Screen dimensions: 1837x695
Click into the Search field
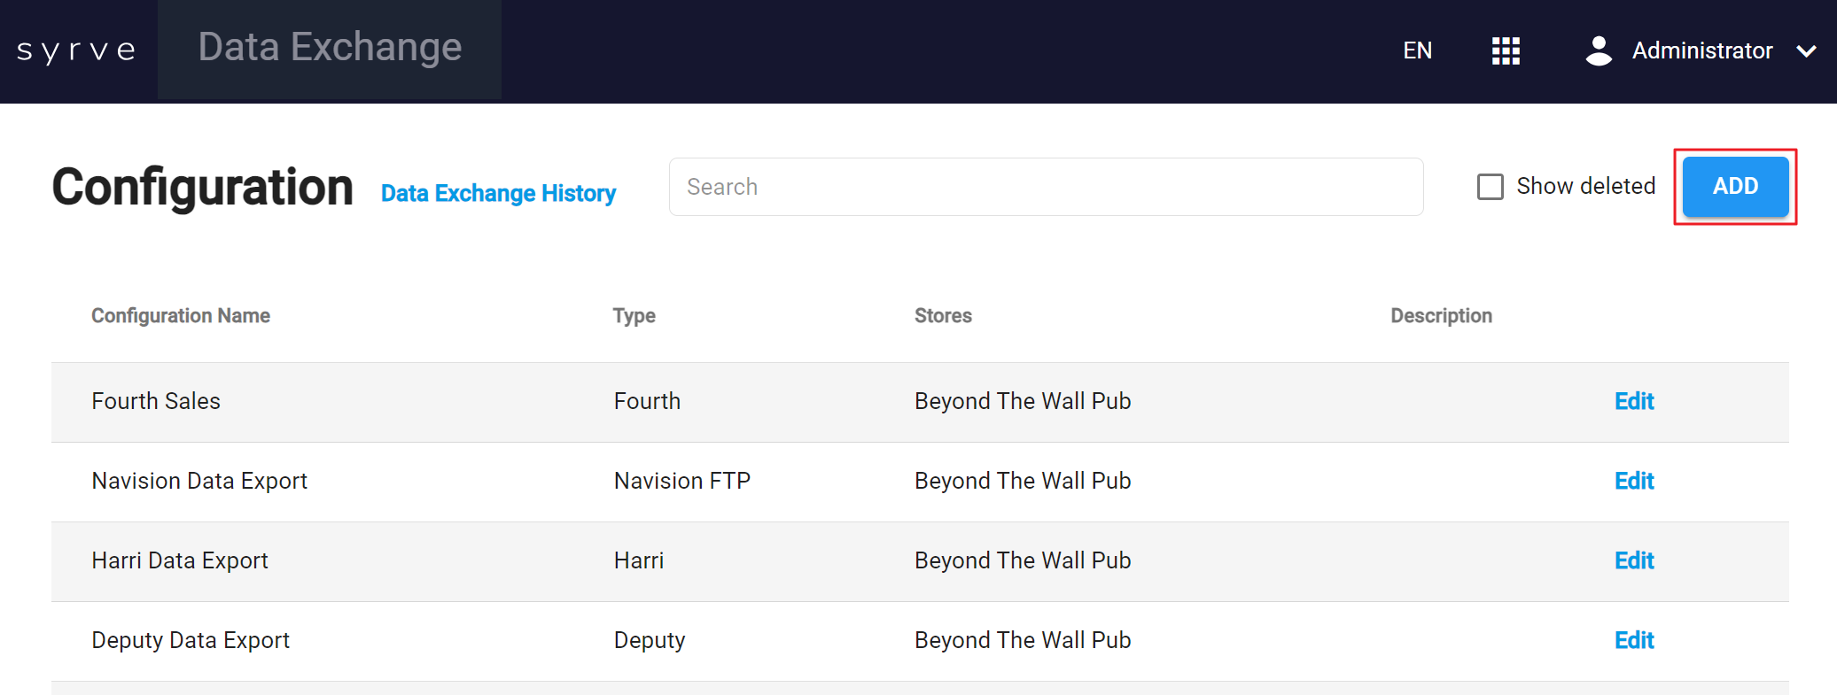(x=1046, y=187)
